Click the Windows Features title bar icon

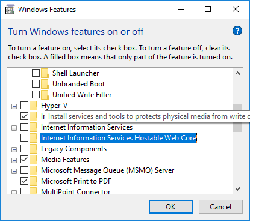(x=10, y=10)
